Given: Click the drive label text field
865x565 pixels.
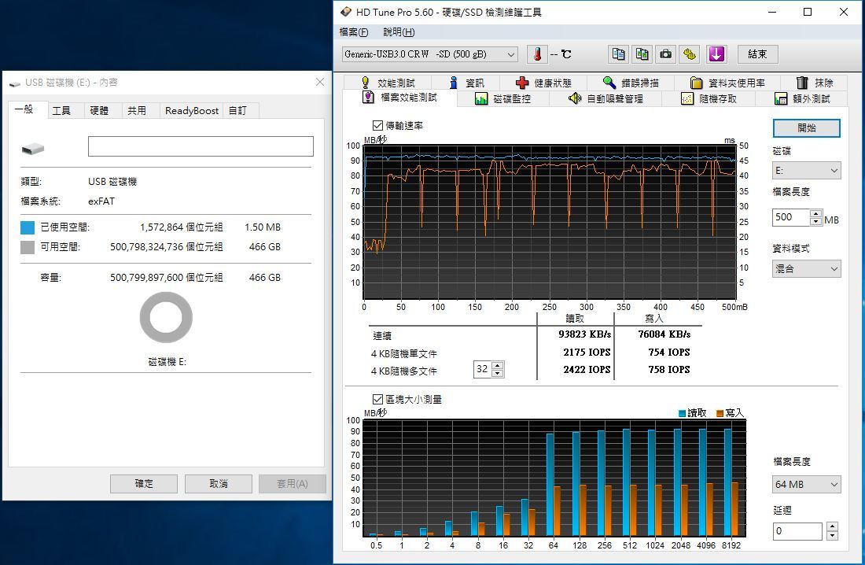Looking at the screenshot, I should 201,146.
